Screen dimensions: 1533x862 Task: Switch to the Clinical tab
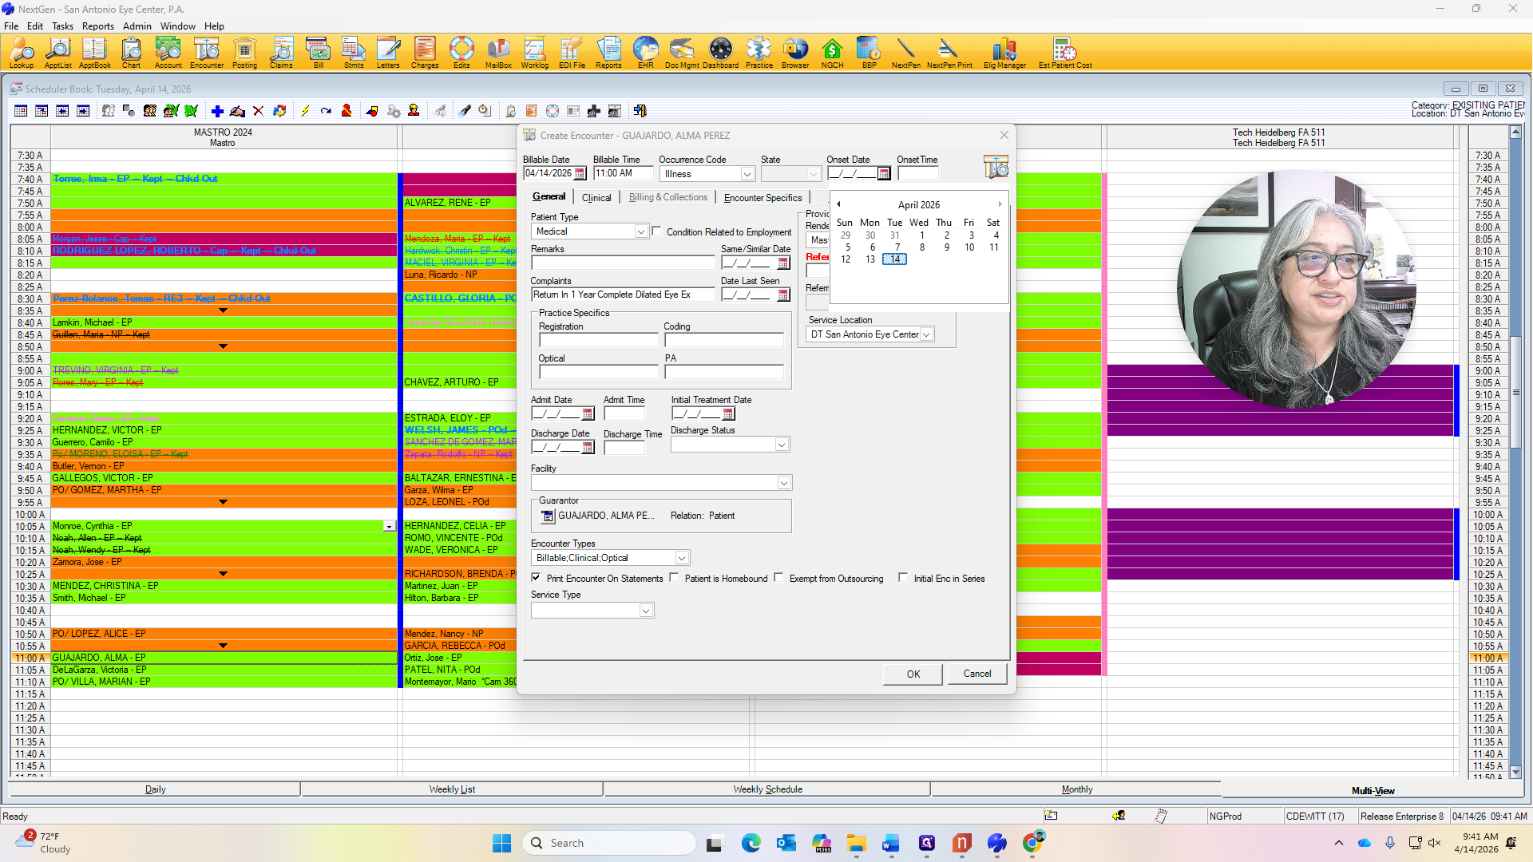point(596,197)
